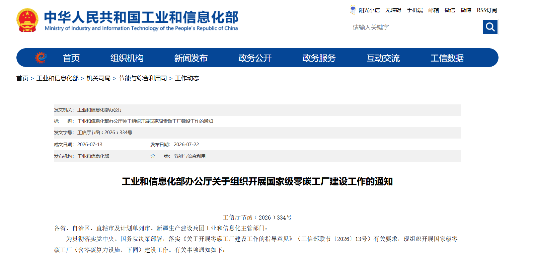Select 政务公开 in the navigation bar

[255, 58]
